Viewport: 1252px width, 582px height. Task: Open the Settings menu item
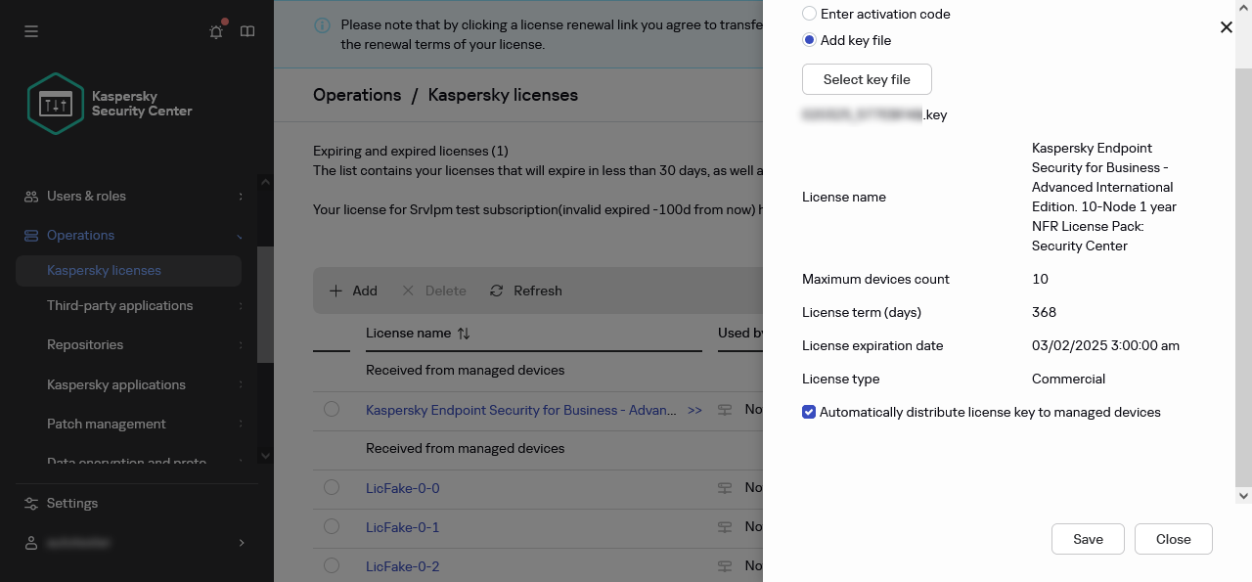click(72, 503)
